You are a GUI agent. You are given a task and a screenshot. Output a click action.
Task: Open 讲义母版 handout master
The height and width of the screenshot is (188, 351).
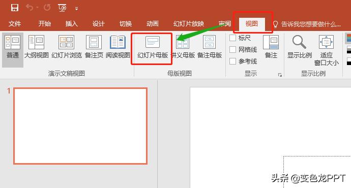click(x=183, y=47)
